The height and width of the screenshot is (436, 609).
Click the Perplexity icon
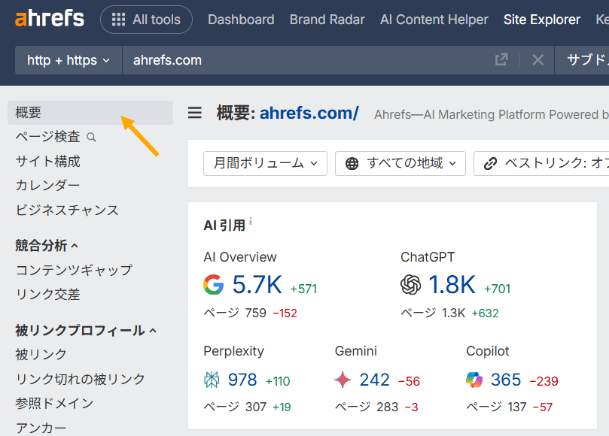tap(213, 380)
